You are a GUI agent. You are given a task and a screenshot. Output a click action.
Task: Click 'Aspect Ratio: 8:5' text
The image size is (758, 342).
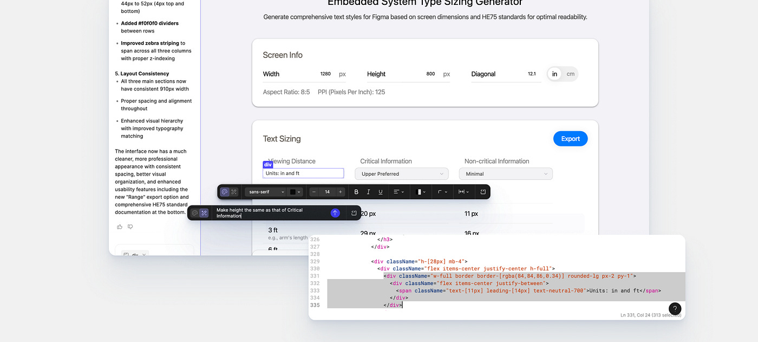[x=286, y=92]
